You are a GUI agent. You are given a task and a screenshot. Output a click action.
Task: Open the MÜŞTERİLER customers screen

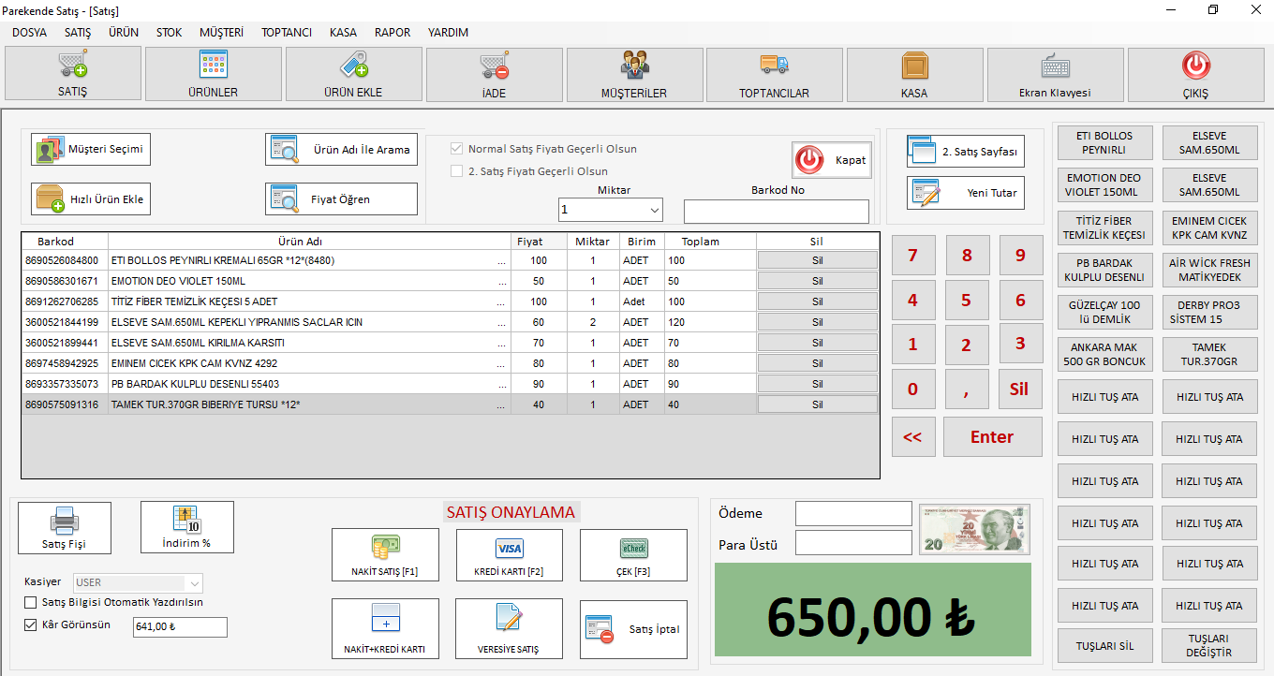[x=634, y=73]
